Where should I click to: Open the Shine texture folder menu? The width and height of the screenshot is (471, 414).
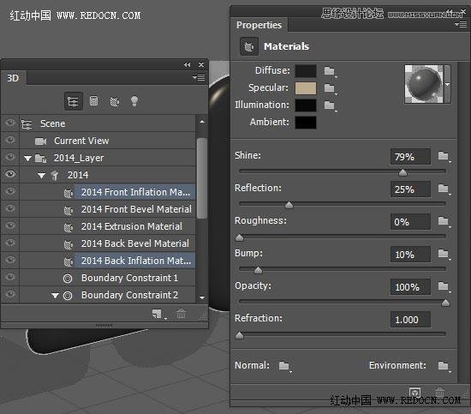(444, 156)
